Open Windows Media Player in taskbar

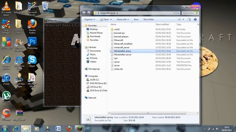pos(37,129)
